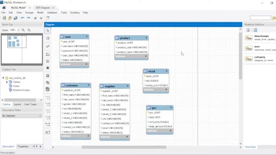276x155 pixels.
Task: Select the total_amount DOUBLE column
Action: [x=160, y=127]
